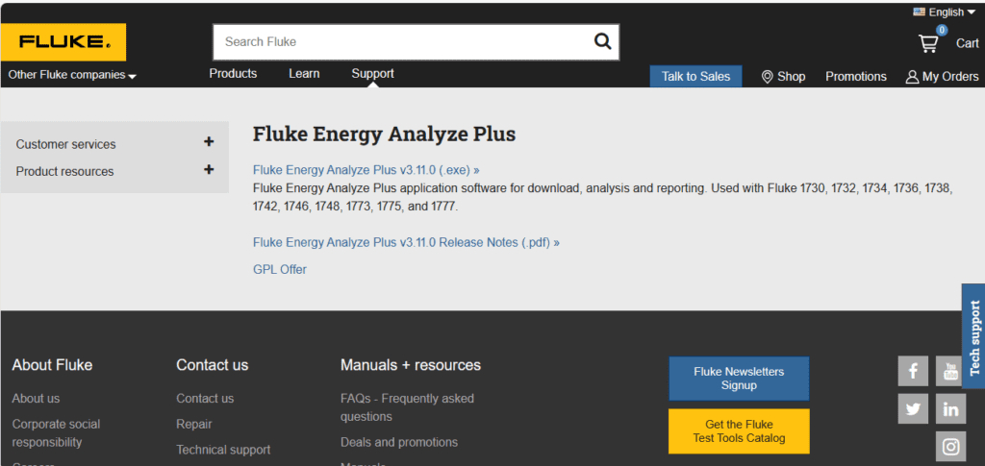Open the Support menu

(372, 73)
